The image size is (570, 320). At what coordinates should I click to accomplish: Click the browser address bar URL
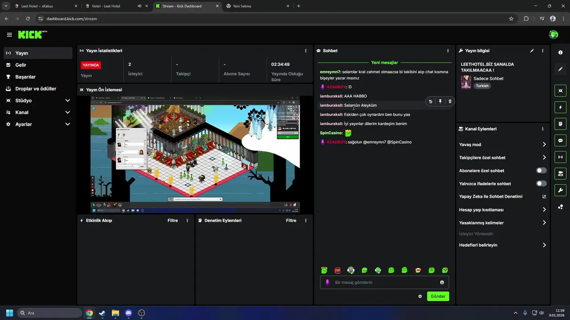pos(72,19)
